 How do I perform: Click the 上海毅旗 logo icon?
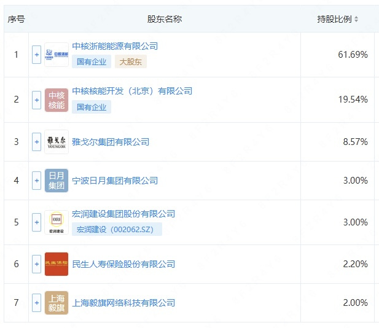click(57, 303)
